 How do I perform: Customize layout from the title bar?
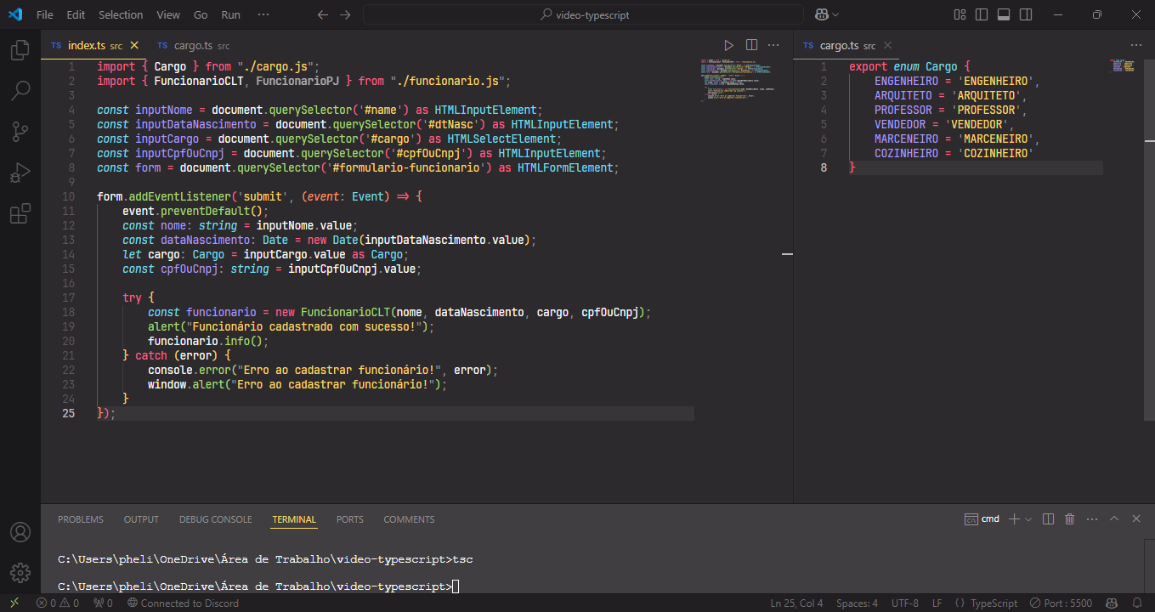[960, 14]
